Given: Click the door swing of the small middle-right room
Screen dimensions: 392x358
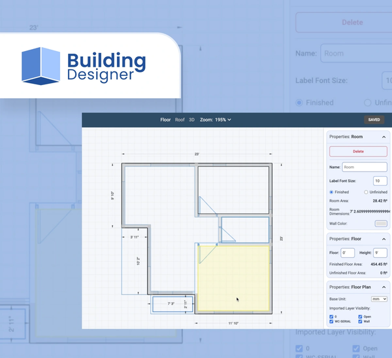Looking at the screenshot, I should pos(228,235).
